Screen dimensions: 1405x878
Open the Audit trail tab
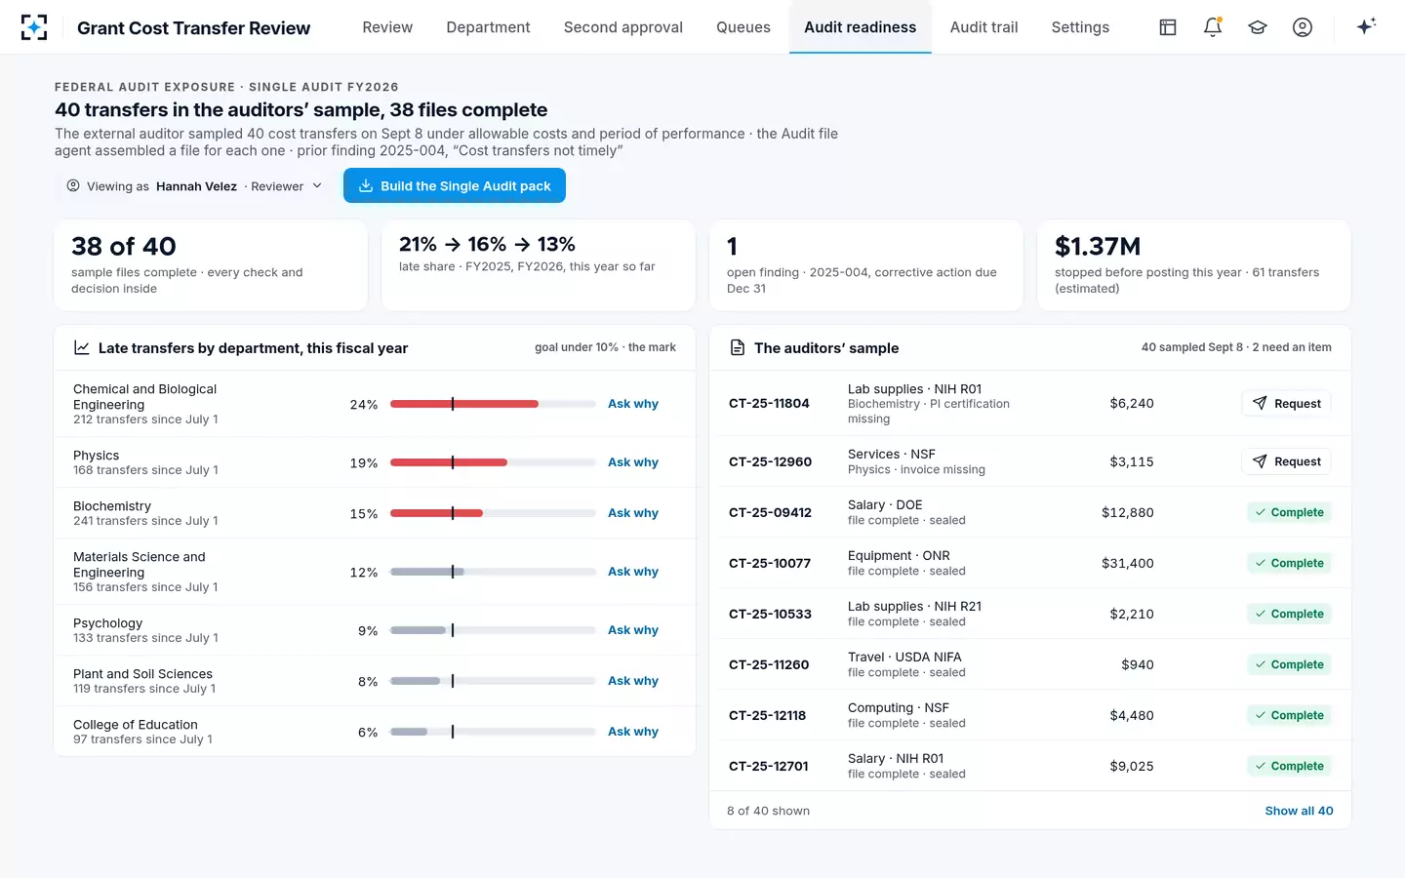983,27
